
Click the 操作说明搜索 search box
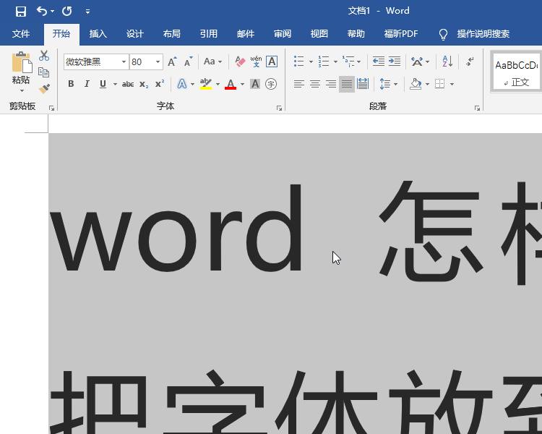[x=483, y=34]
